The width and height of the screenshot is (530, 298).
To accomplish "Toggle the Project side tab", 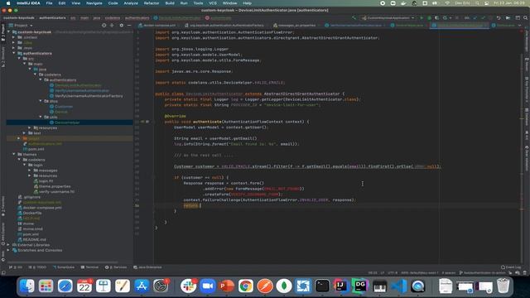I will [3, 33].
